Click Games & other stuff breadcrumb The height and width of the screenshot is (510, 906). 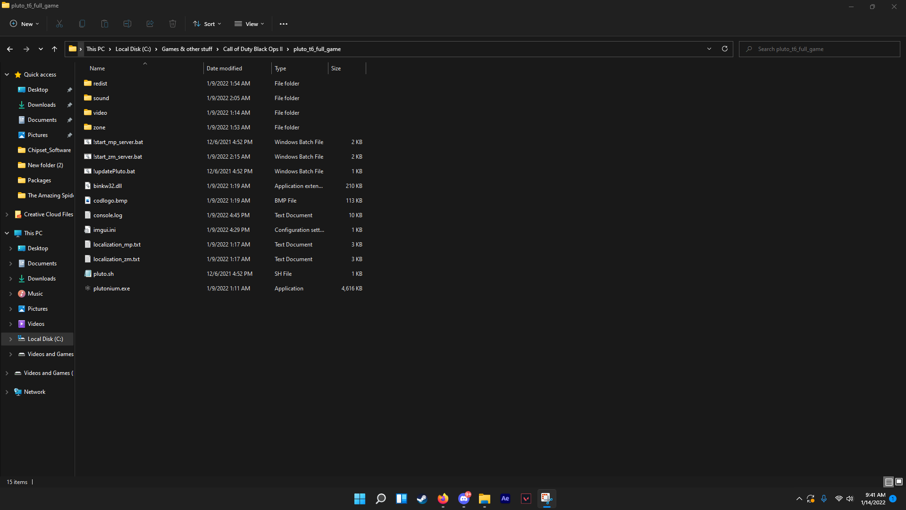[187, 49]
